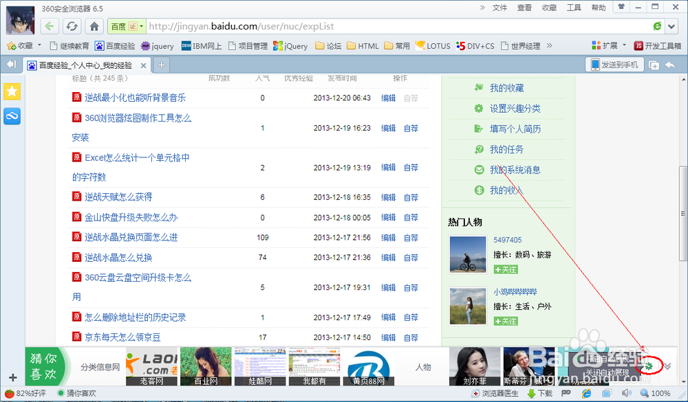688x402 pixels.
Task: Open the 100% zoom level control
Action: coord(655,393)
